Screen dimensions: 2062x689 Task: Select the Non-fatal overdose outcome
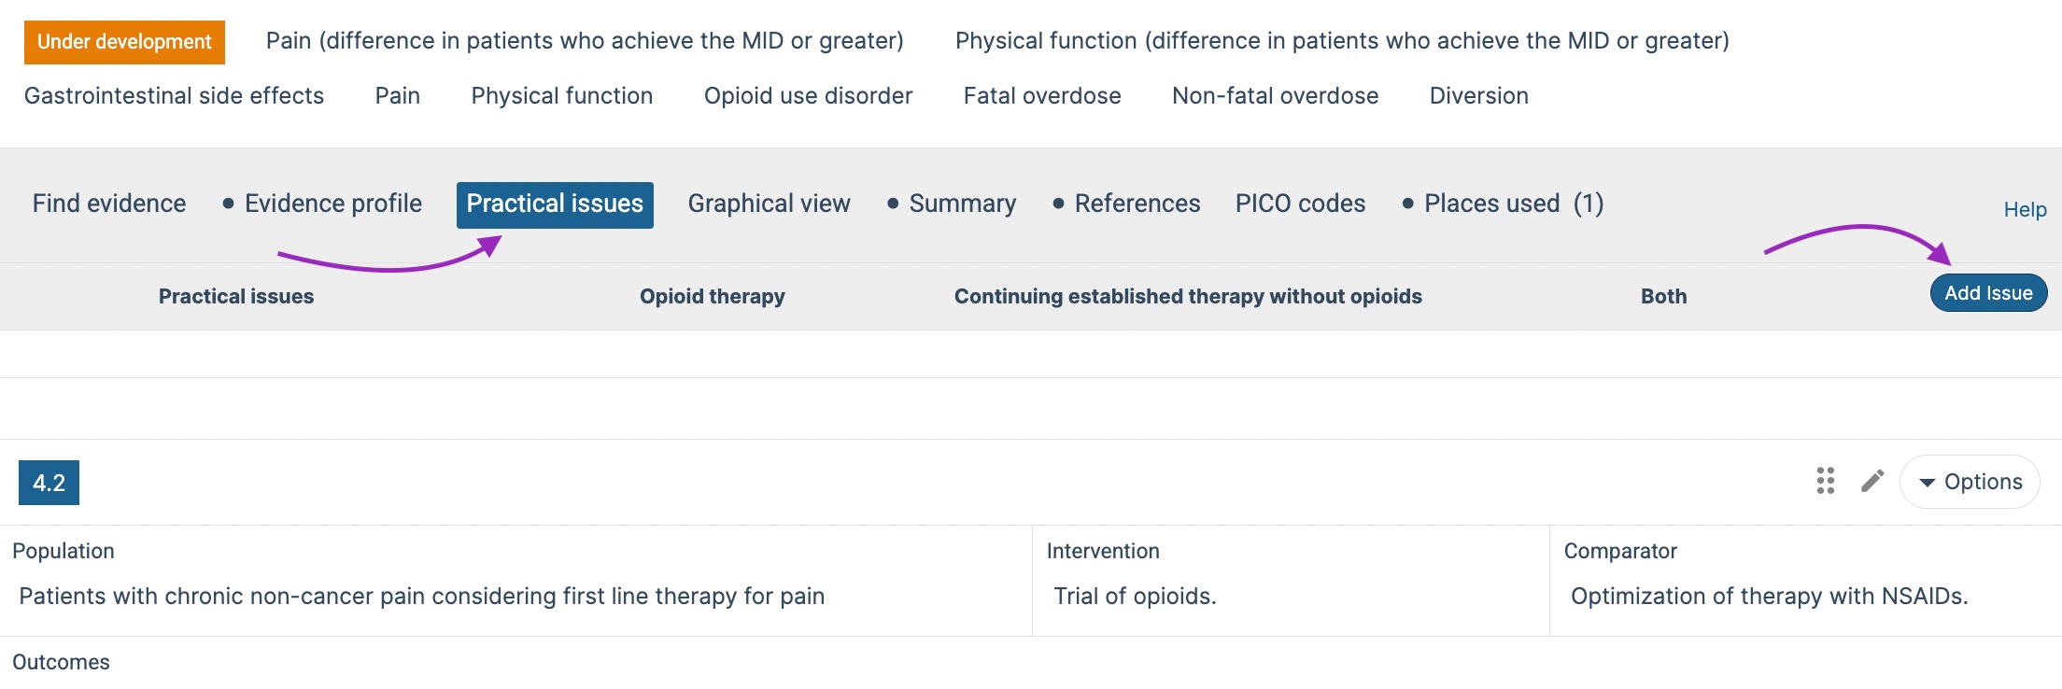tap(1275, 96)
